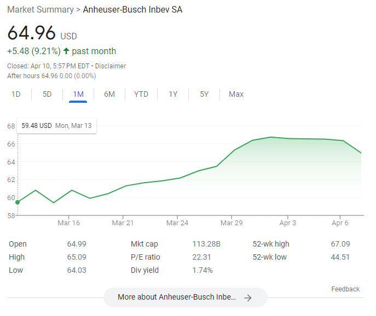Click the 52-wk low value 44.51
The width and height of the screenshot is (376, 316).
[340, 257]
